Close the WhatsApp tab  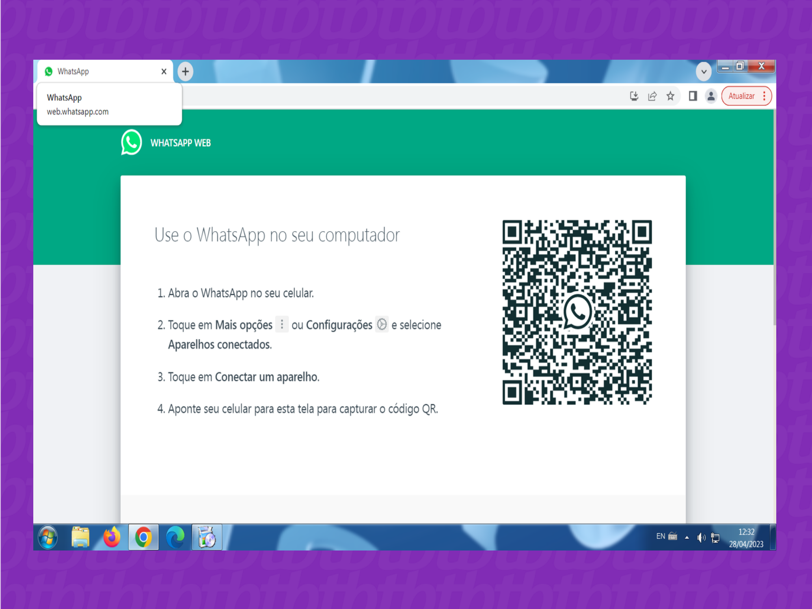(x=164, y=72)
